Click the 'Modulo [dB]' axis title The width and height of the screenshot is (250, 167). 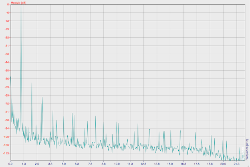click(x=18, y=3)
